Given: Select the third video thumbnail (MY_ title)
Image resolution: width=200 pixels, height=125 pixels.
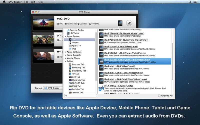Looking at the screenshot, I should click(x=43, y=56).
